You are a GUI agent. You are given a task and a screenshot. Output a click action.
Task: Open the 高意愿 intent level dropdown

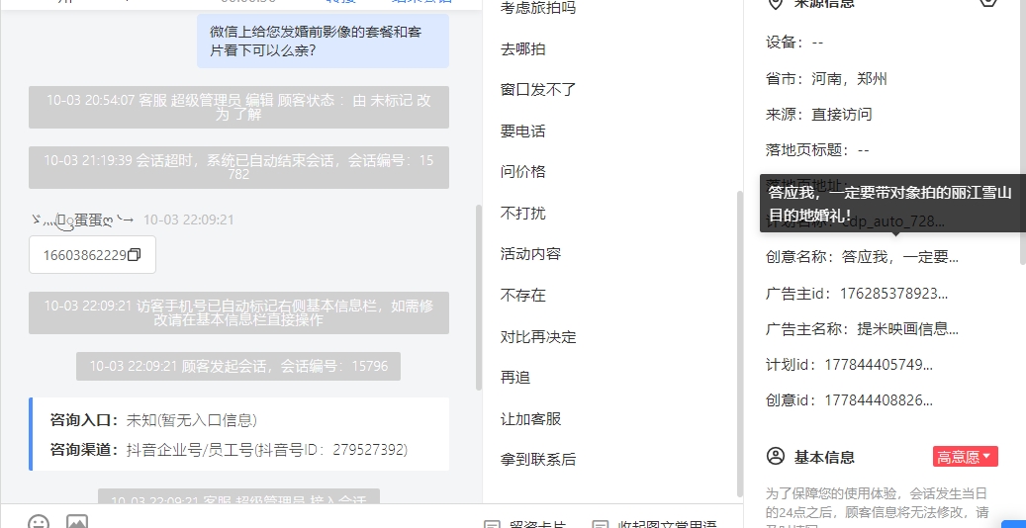965,457
